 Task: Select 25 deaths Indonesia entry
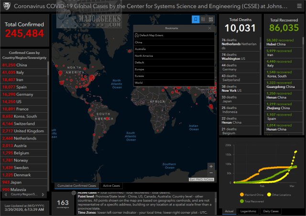pyautogui.click(x=240, y=110)
